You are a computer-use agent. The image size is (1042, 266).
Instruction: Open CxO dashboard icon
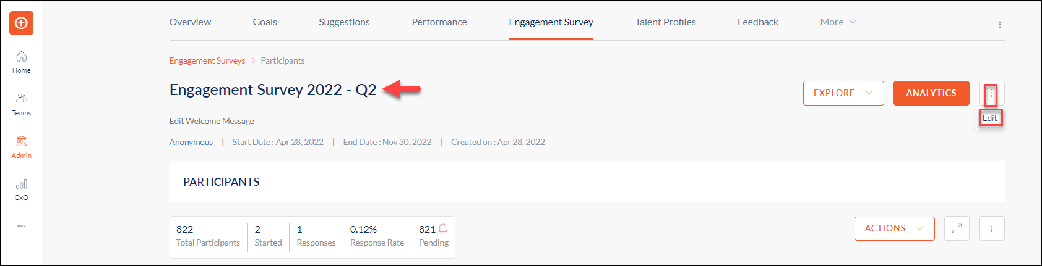21,189
